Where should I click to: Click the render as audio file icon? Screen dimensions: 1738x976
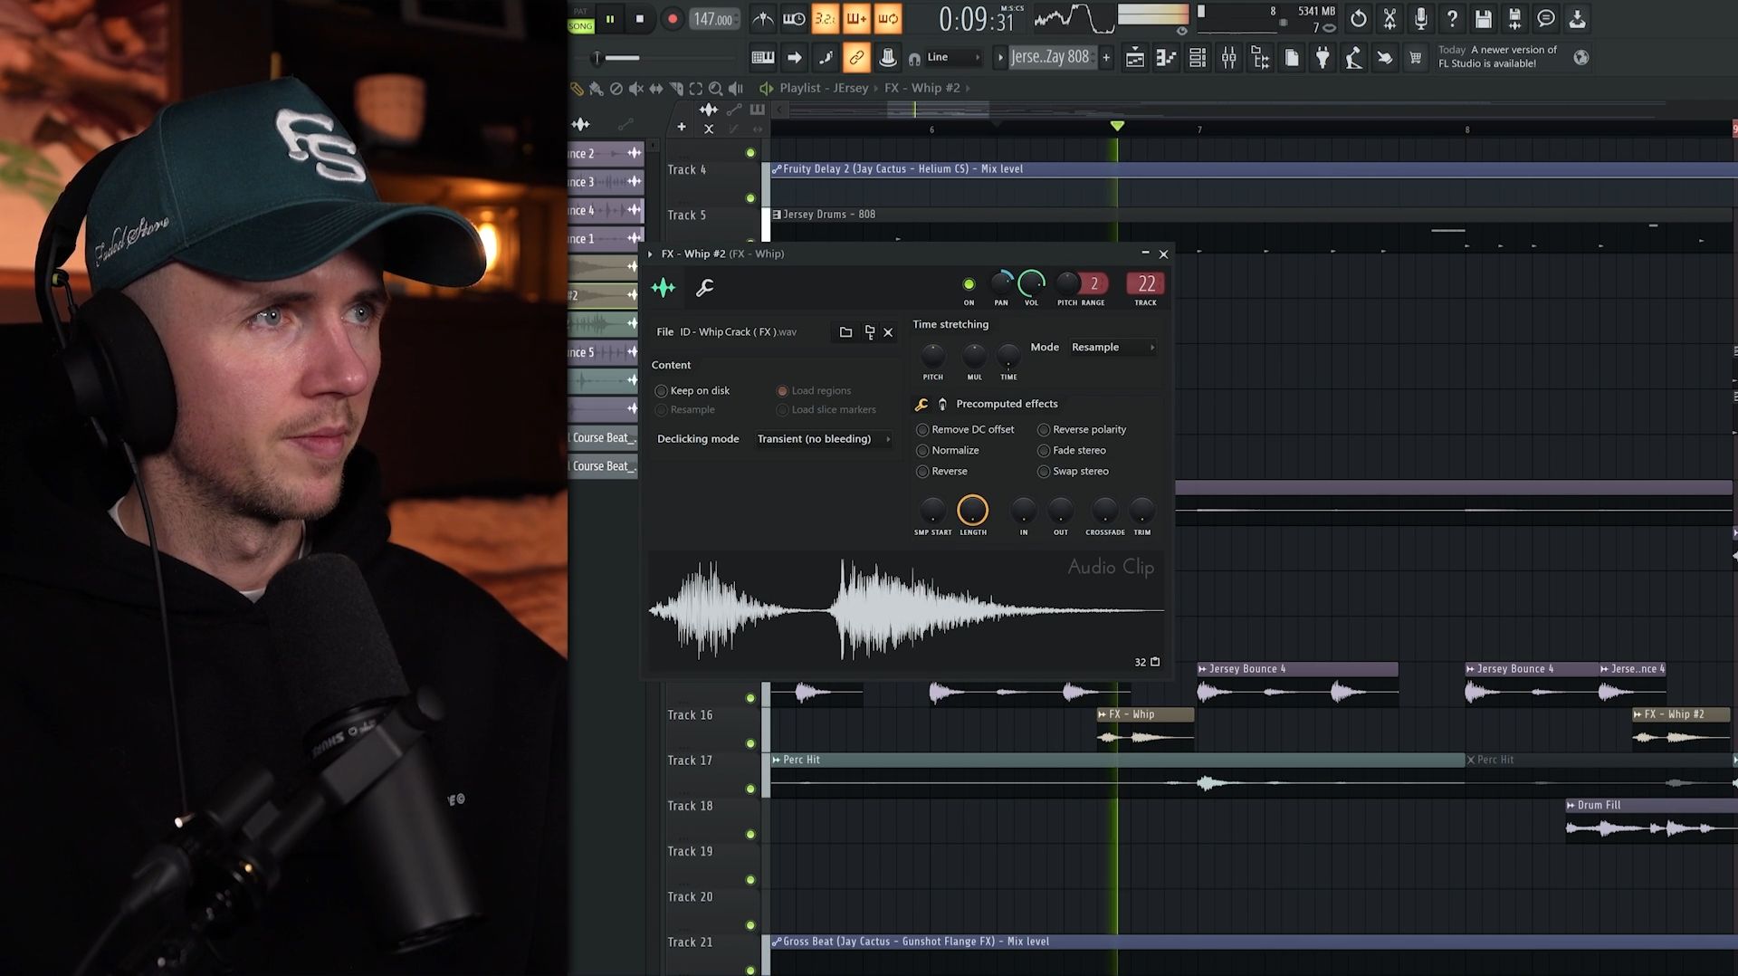(x=1514, y=19)
